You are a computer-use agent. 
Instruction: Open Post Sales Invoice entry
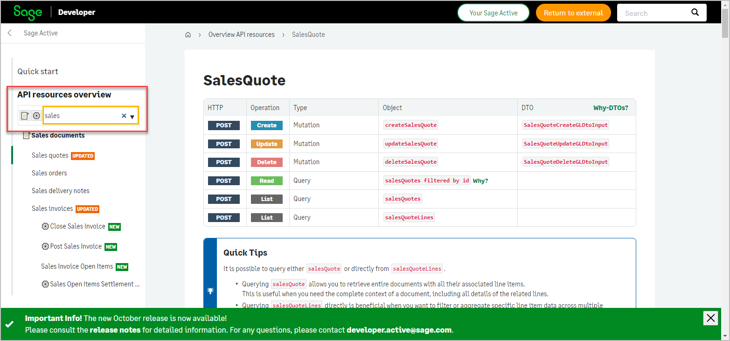[x=76, y=246]
